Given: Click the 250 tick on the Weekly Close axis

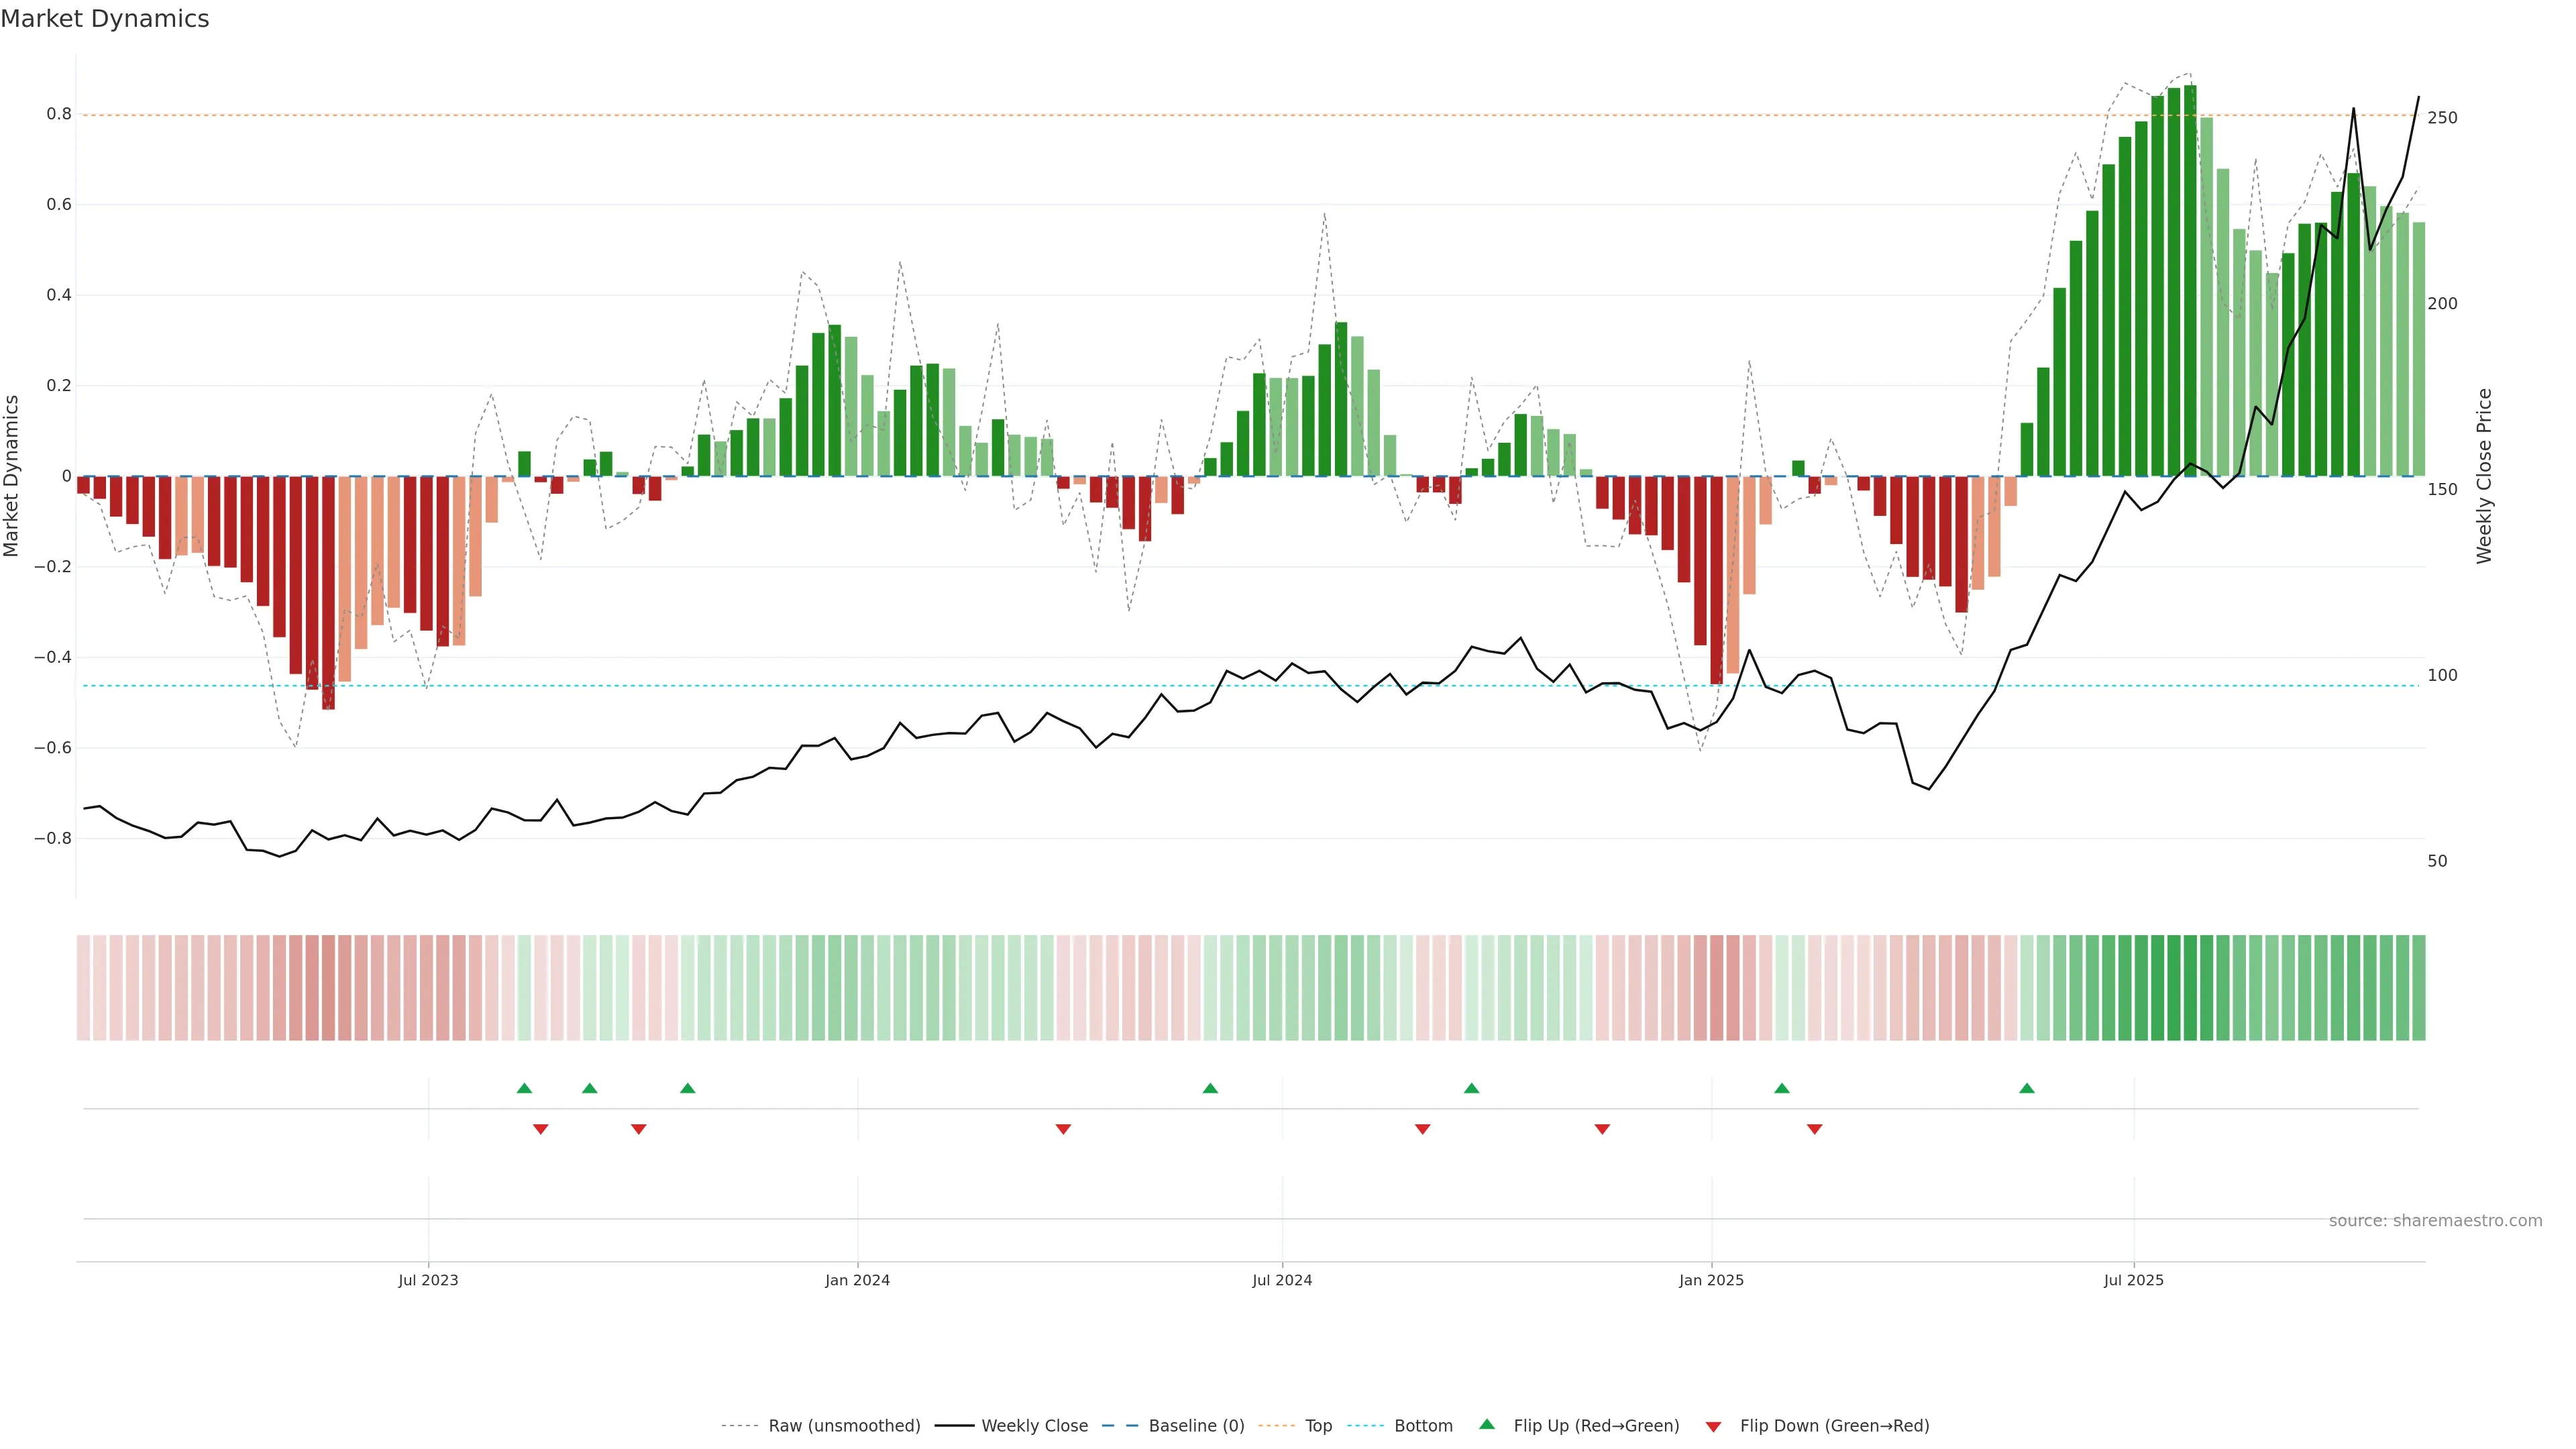Looking at the screenshot, I should 2442,118.
